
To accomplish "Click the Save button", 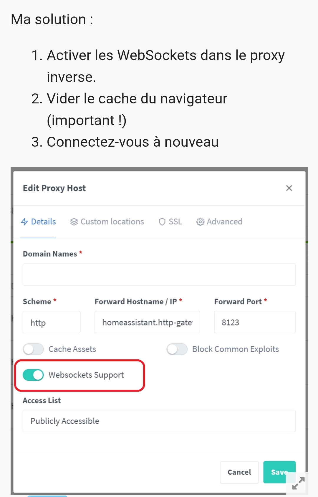I will pyautogui.click(x=279, y=472).
